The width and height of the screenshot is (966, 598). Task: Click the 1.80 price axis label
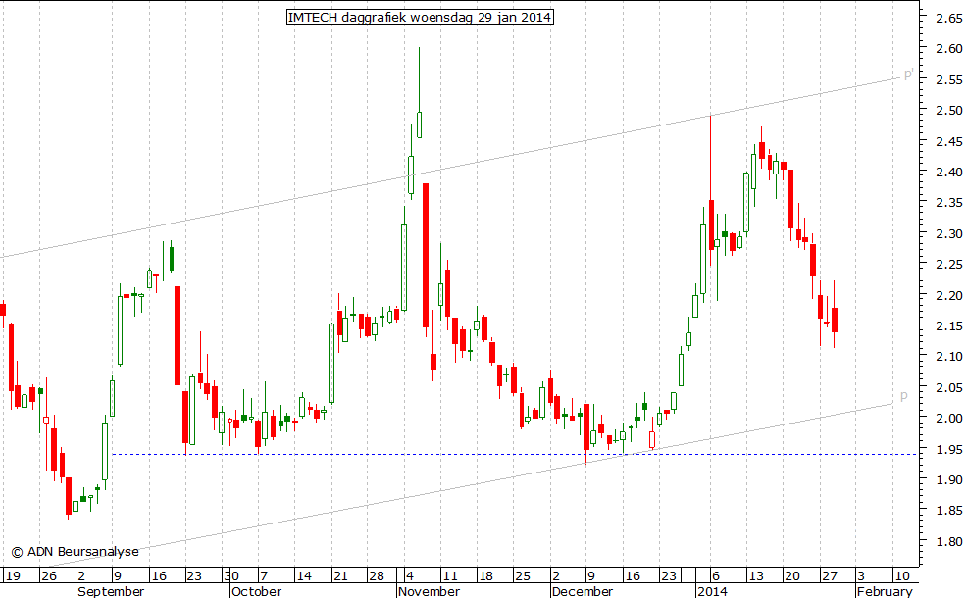(948, 541)
